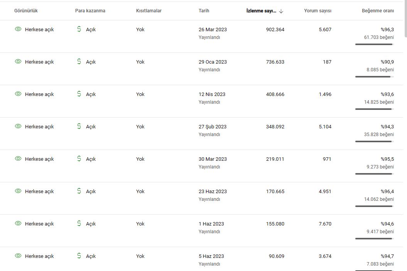Click the 7.670 comment count in the 1 Haz 2023 row
Image resolution: width=407 pixels, height=271 pixels.
pyautogui.click(x=325, y=224)
